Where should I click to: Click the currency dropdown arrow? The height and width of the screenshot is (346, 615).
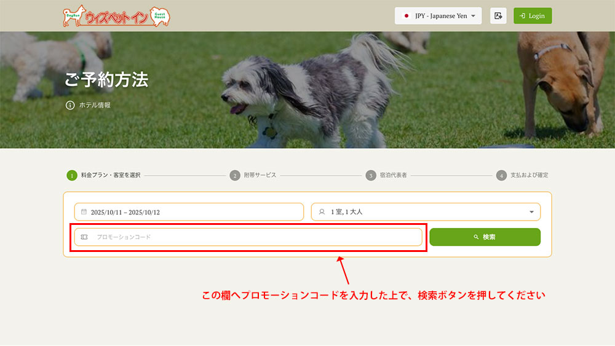[474, 16]
